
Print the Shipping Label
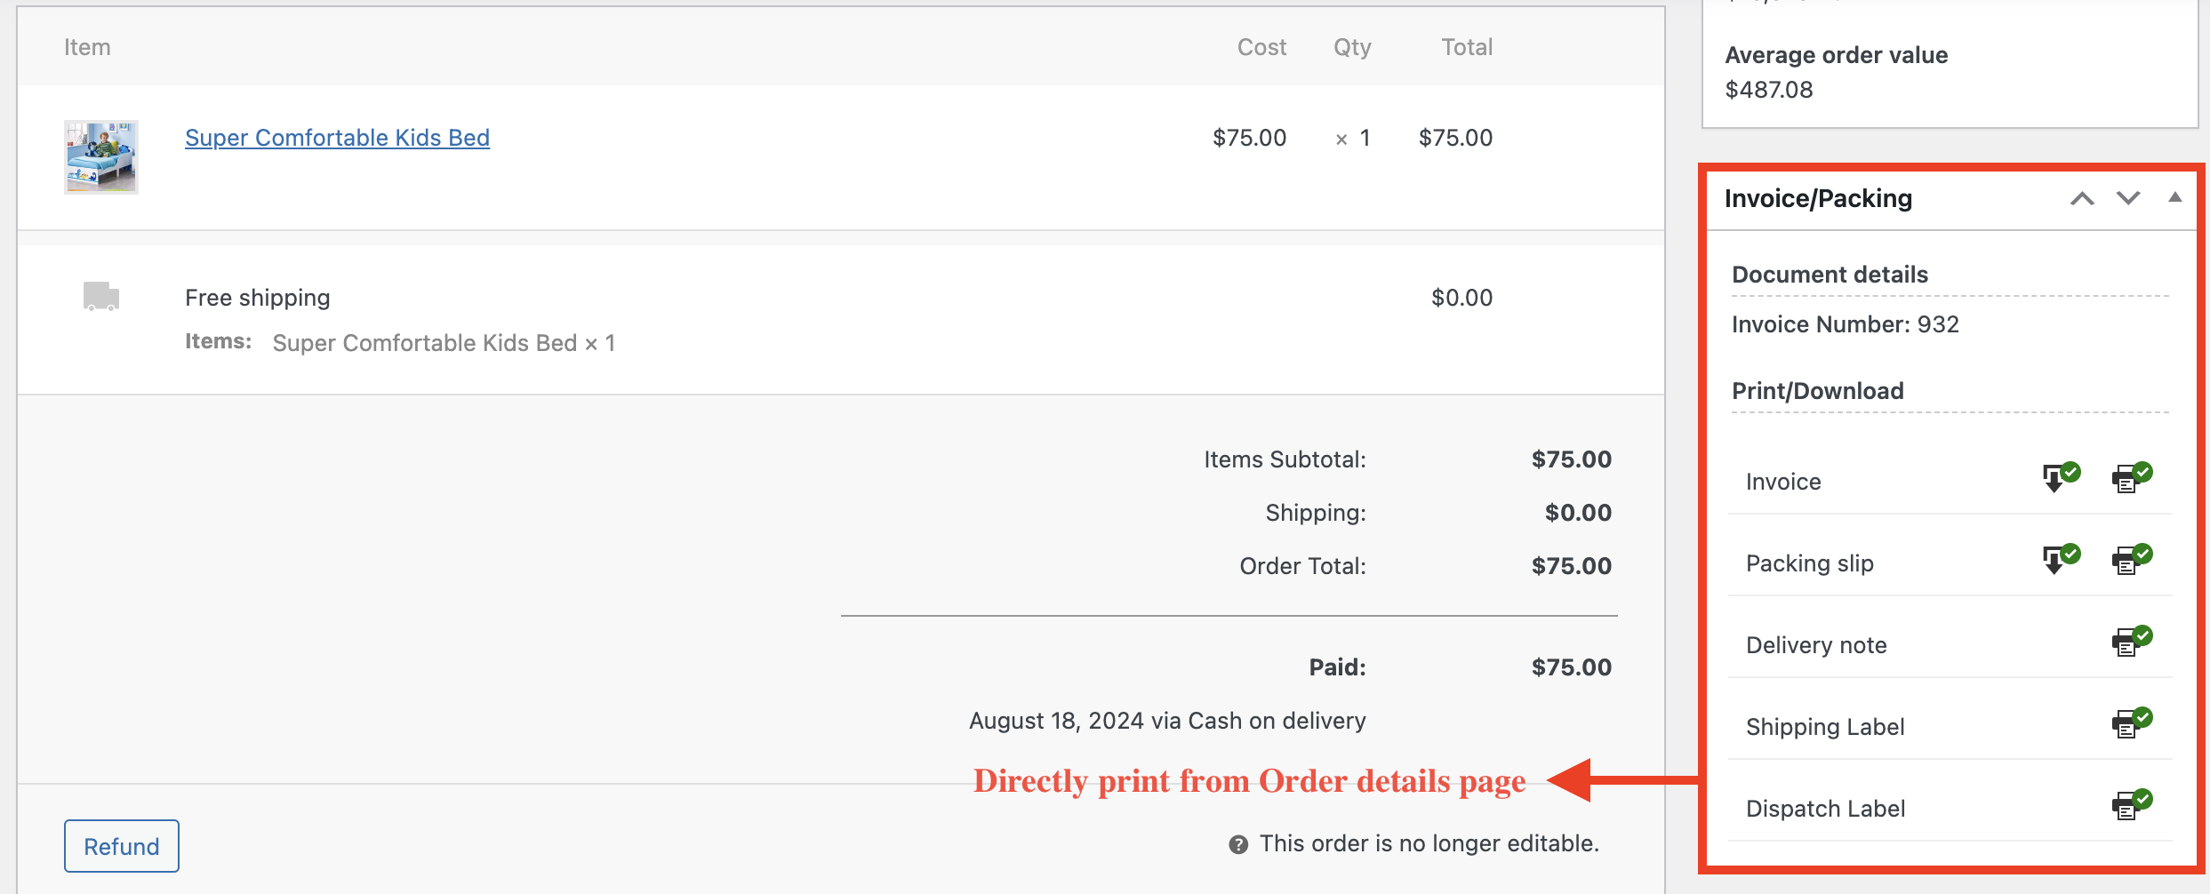point(2132,723)
